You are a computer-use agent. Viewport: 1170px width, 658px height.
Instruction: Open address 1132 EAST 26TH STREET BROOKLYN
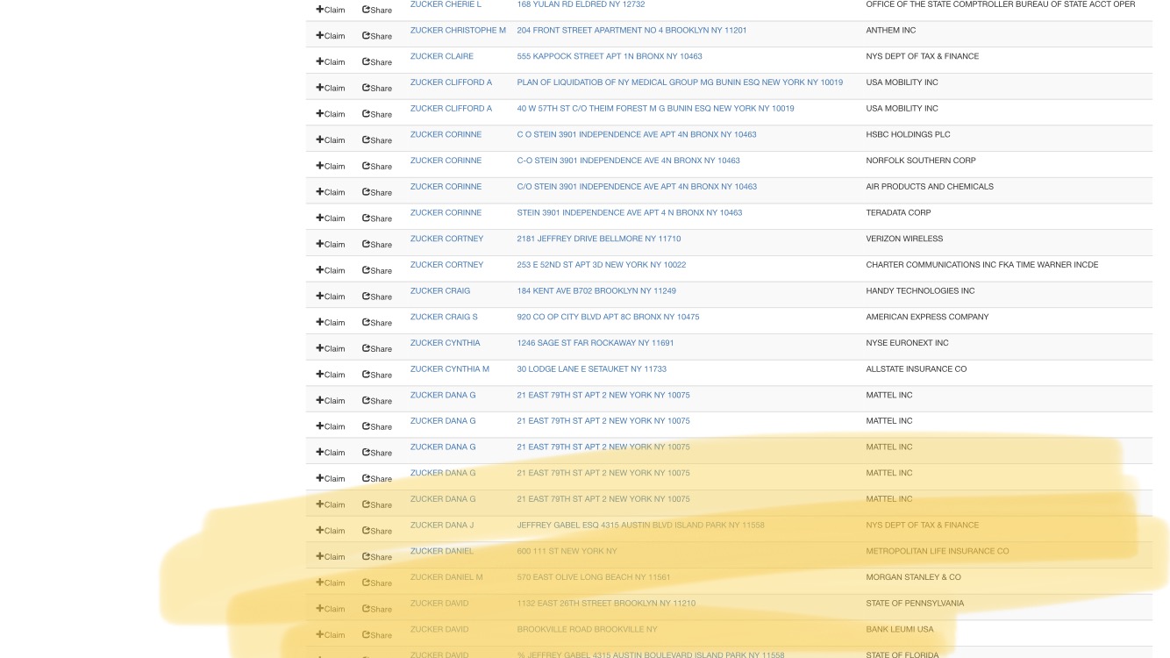606,604
